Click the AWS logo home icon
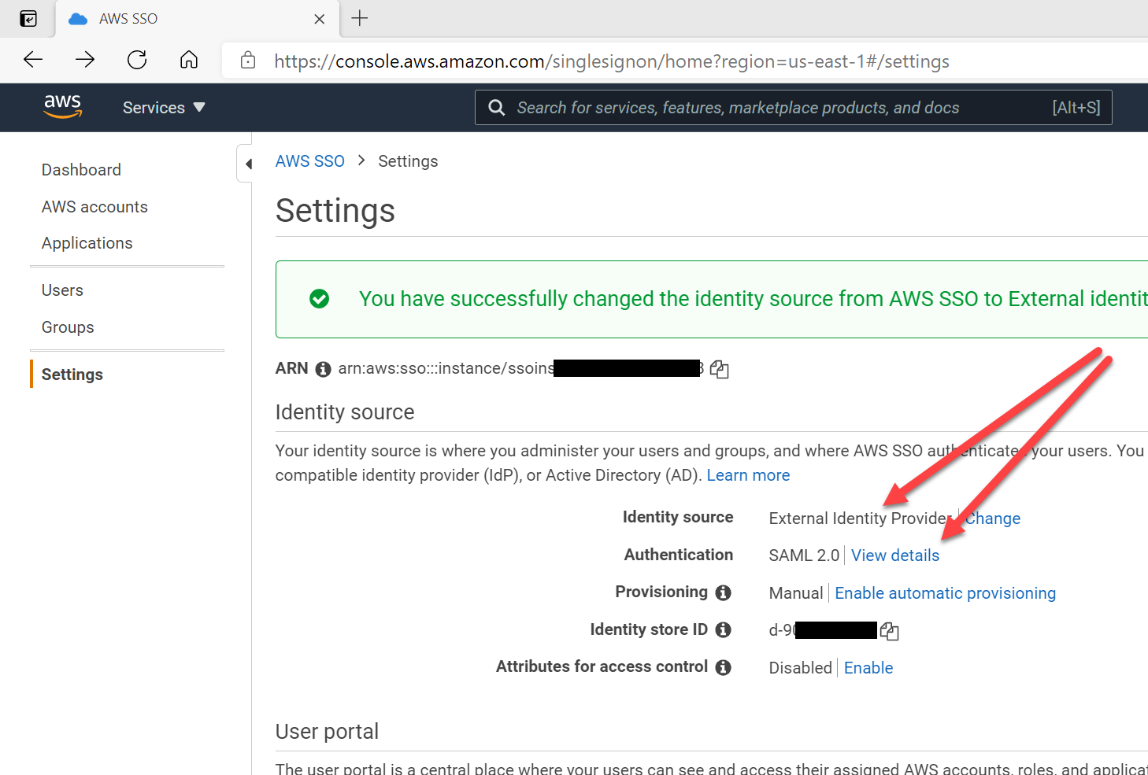This screenshot has height=775, width=1148. [63, 106]
